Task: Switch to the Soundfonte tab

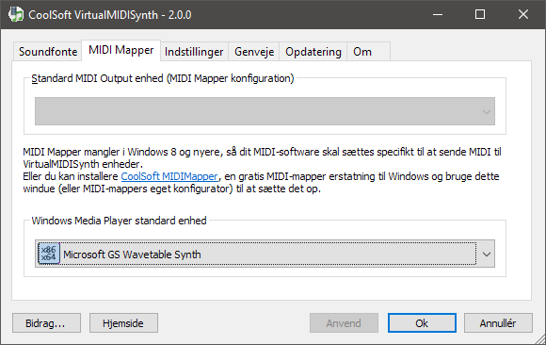Action: pyautogui.click(x=48, y=52)
